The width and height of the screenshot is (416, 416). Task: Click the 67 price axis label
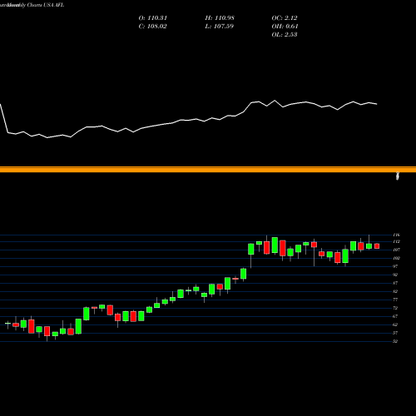395,316
